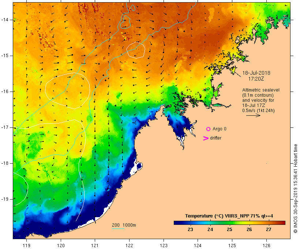300x249 pixels.
Task: Click the -19 latitude axis label
Action: (4, 199)
